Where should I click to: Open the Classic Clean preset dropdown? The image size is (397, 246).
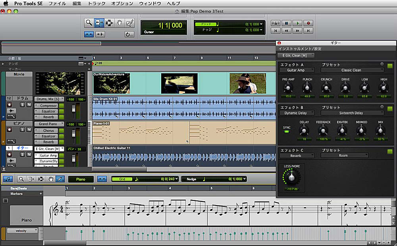[x=353, y=70]
